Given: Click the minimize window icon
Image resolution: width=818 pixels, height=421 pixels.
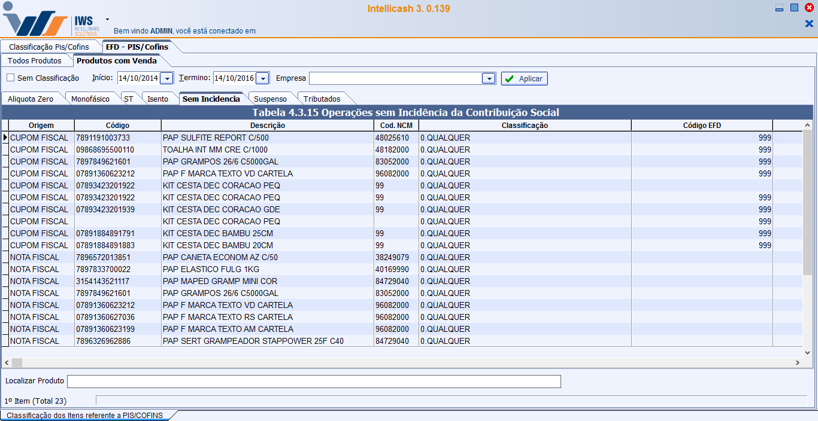Looking at the screenshot, I should pyautogui.click(x=780, y=8).
